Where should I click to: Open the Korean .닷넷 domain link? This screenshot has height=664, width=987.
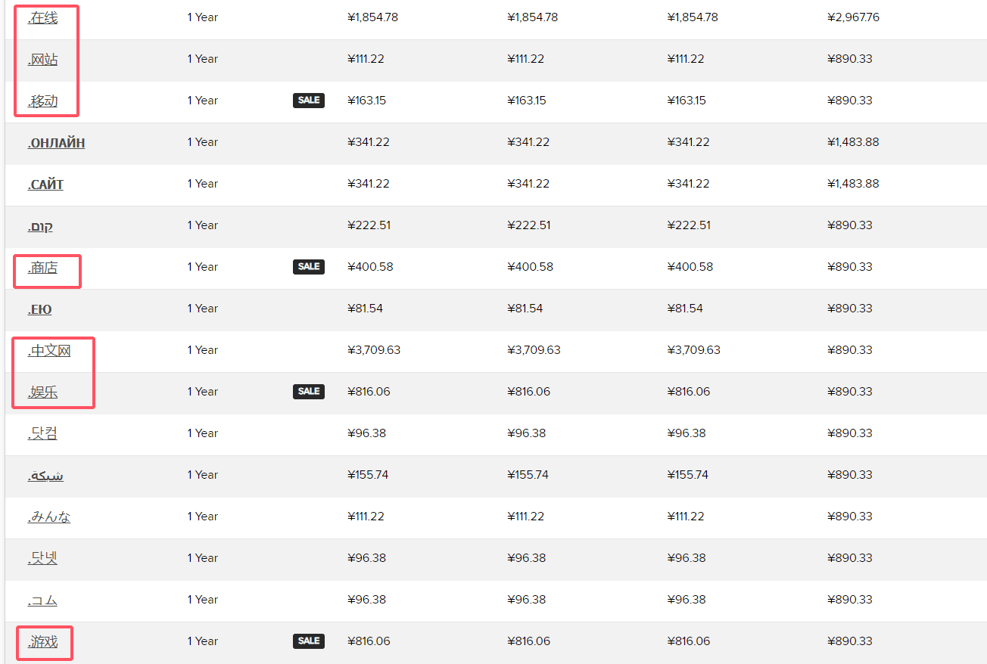pyautogui.click(x=42, y=558)
